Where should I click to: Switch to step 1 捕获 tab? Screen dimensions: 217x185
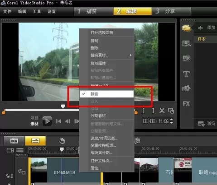(93, 11)
